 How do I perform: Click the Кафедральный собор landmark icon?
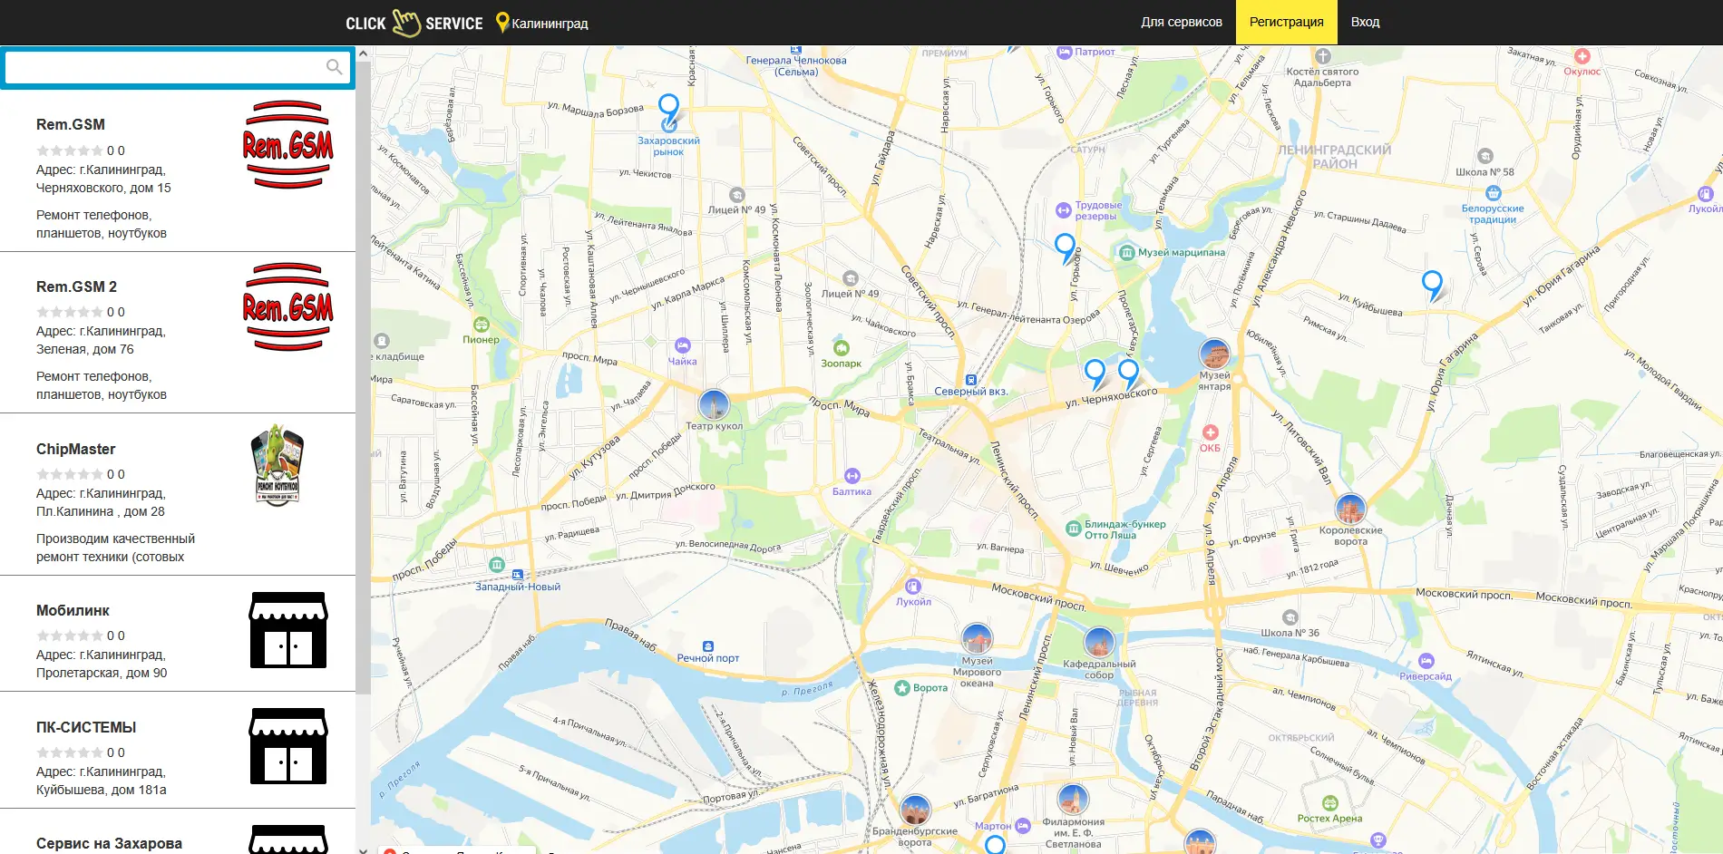click(1099, 643)
